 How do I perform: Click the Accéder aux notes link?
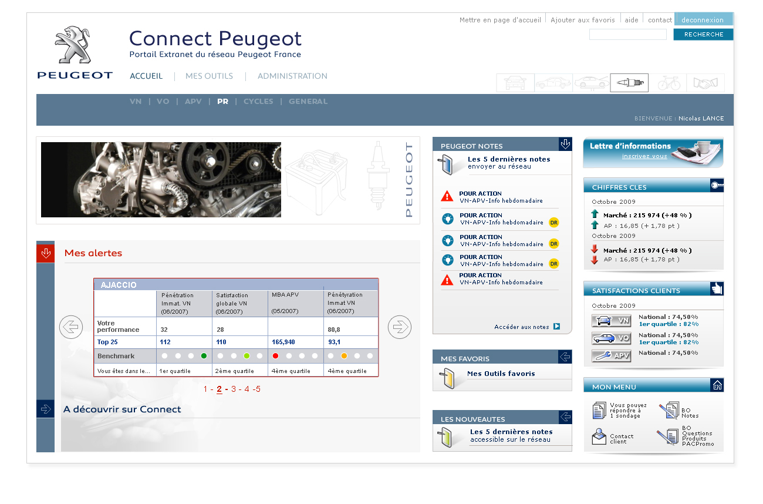tap(522, 327)
